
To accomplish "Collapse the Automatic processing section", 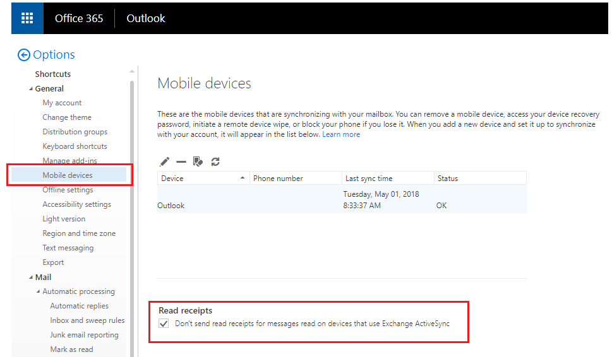I will 38,292.
